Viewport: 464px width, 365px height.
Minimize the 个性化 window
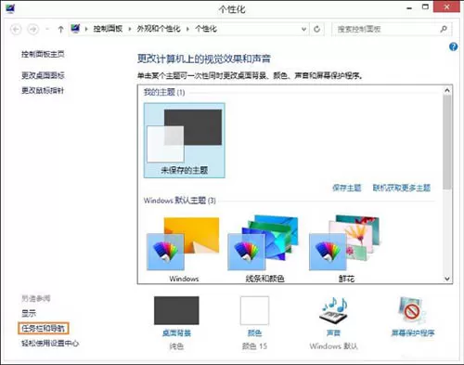[x=409, y=7]
